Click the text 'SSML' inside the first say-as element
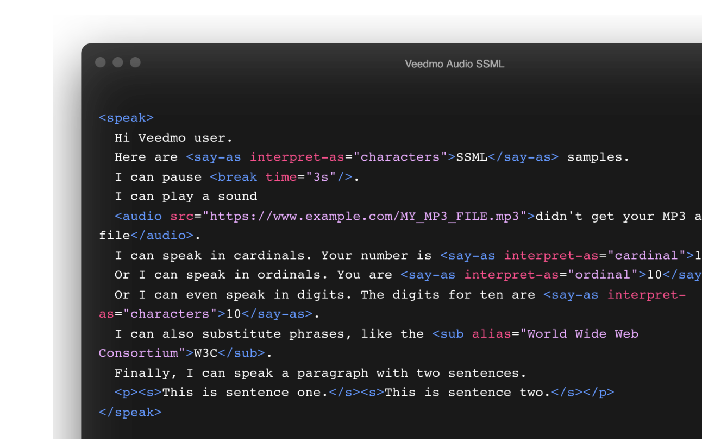 click(472, 157)
